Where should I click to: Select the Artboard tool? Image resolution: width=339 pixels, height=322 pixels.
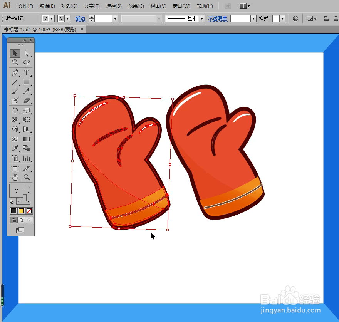tap(15, 168)
